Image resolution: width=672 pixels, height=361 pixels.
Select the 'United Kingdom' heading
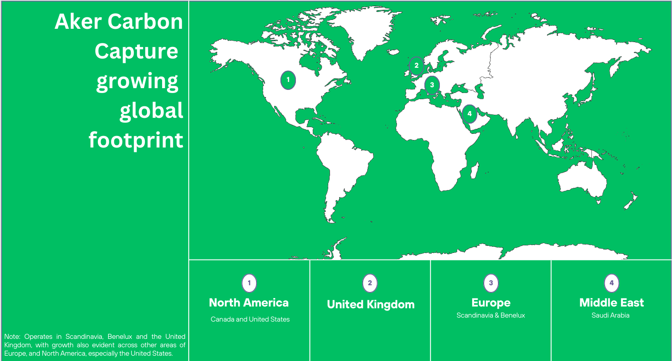point(371,305)
